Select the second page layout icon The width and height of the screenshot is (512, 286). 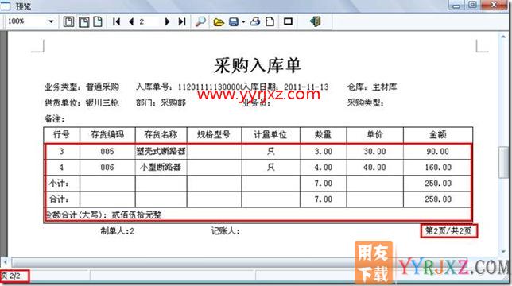pos(83,22)
